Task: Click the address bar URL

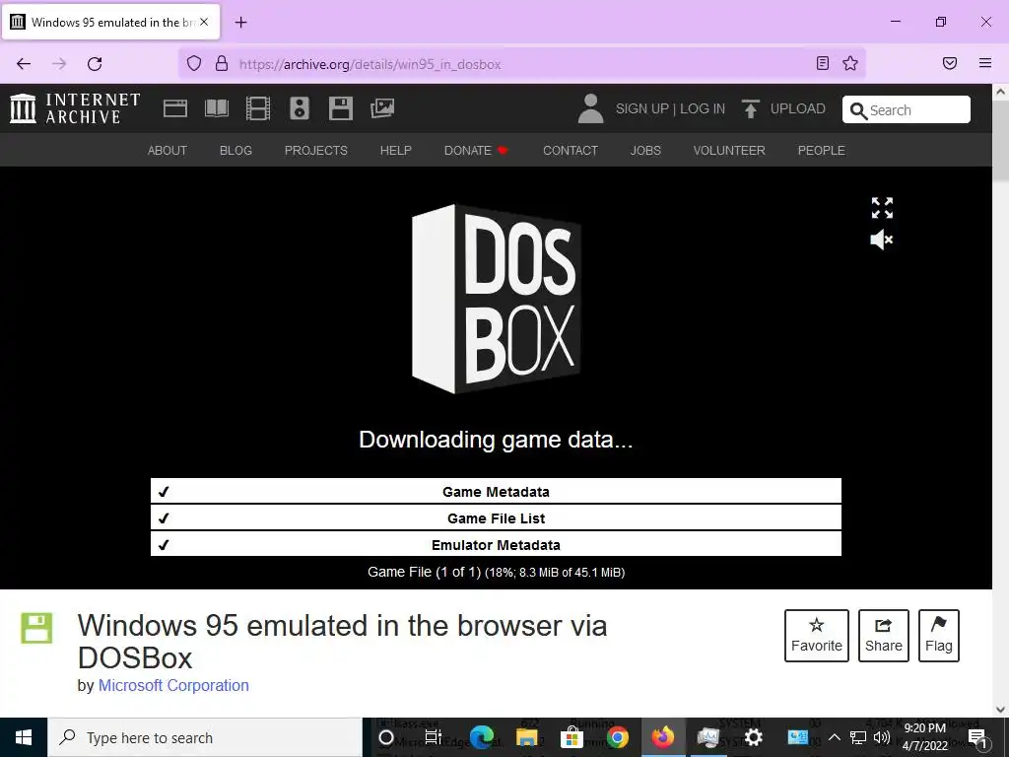Action: click(x=370, y=64)
